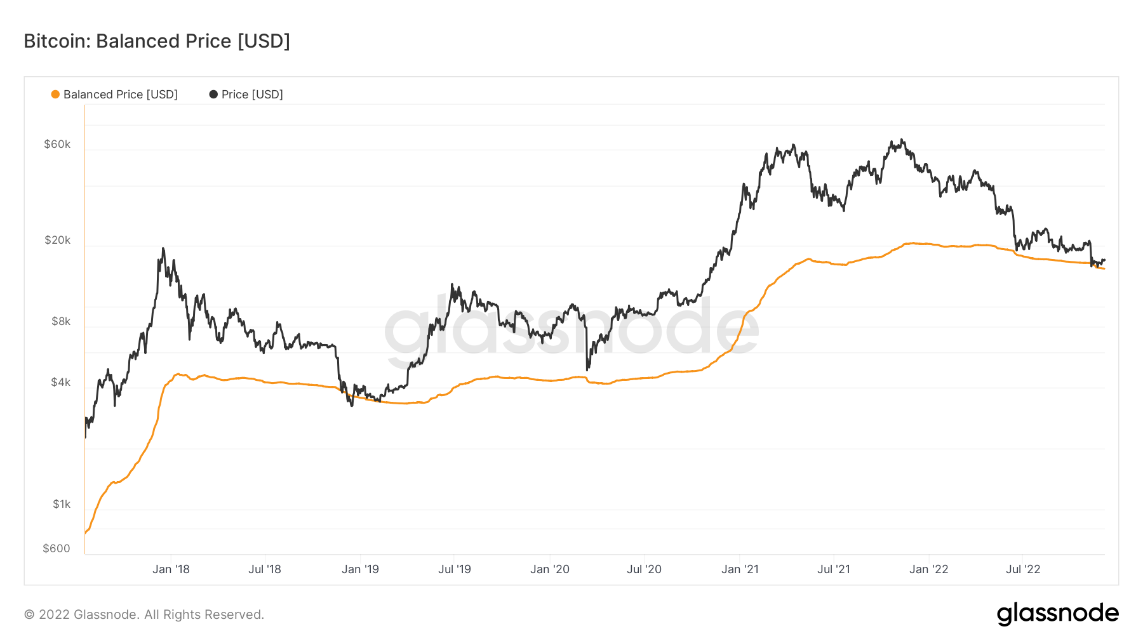Click the $600 y-axis label

[x=57, y=548]
